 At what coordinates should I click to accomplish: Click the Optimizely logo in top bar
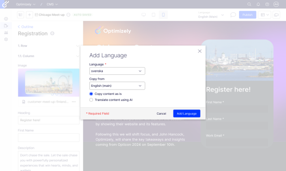(5, 4)
